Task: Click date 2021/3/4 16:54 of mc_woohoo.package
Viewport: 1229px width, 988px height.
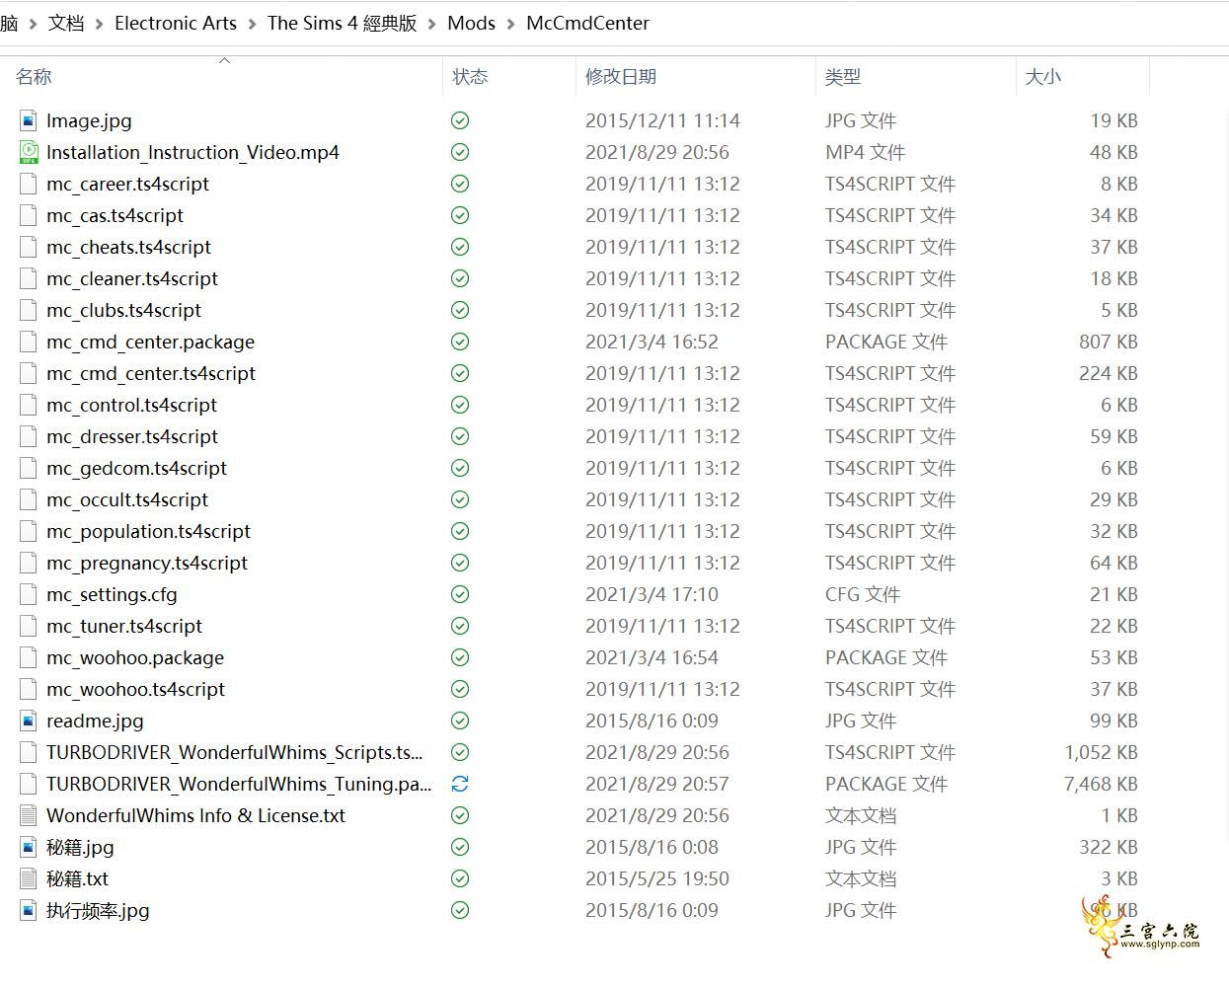Action: click(652, 657)
